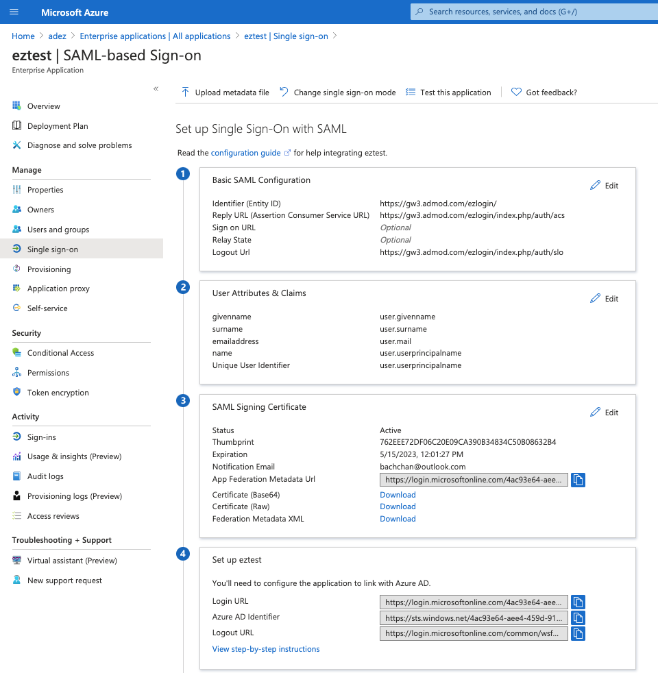Click the Deployment Plan book icon

tap(16, 125)
